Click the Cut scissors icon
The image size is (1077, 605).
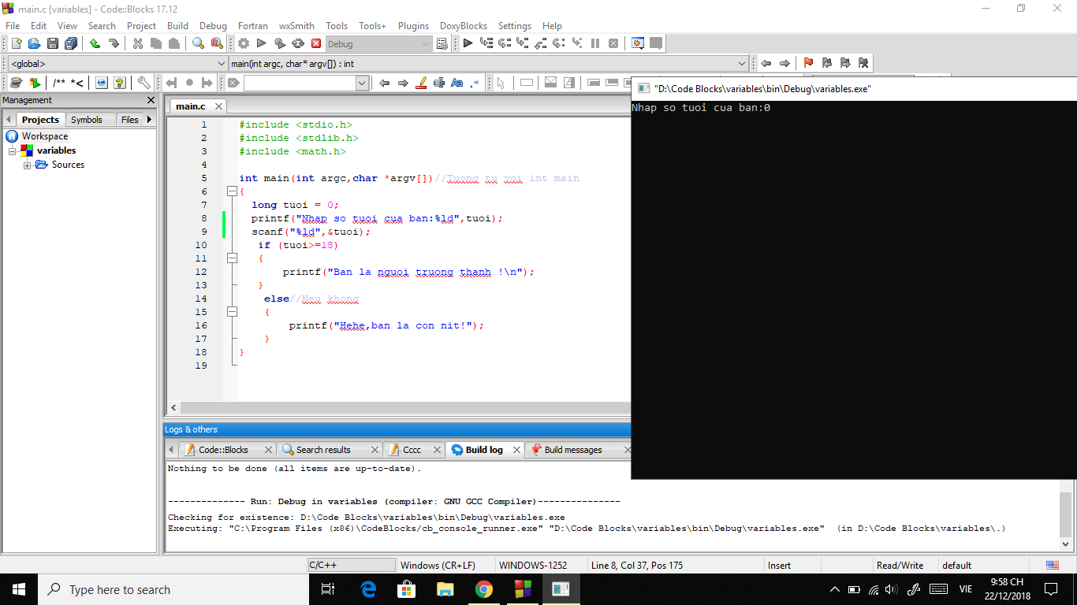(x=138, y=44)
